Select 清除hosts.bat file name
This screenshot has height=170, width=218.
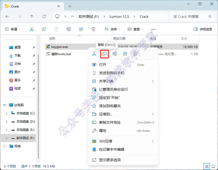coord(61,54)
